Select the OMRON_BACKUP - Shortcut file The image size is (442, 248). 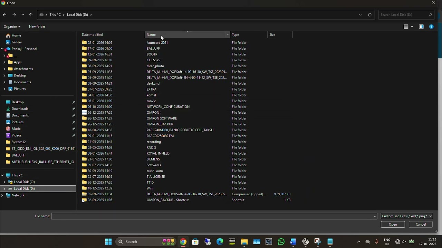(x=167, y=200)
